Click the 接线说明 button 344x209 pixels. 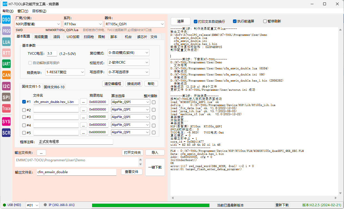134,84
